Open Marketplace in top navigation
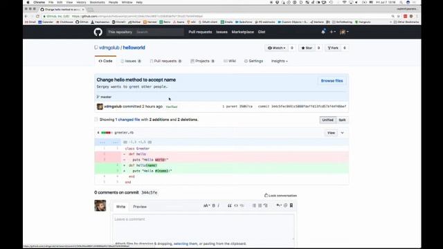This screenshot has width=443, height=249. tap(242, 32)
